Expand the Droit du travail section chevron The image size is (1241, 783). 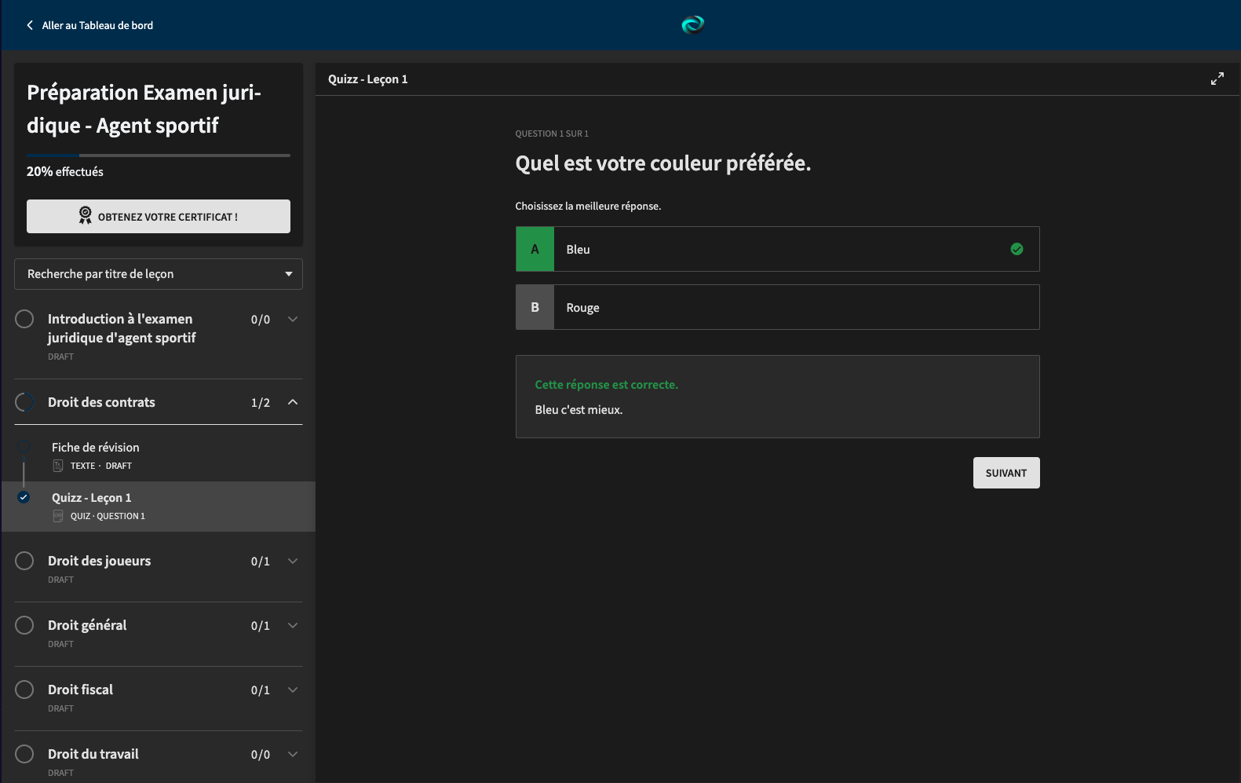pyautogui.click(x=293, y=754)
